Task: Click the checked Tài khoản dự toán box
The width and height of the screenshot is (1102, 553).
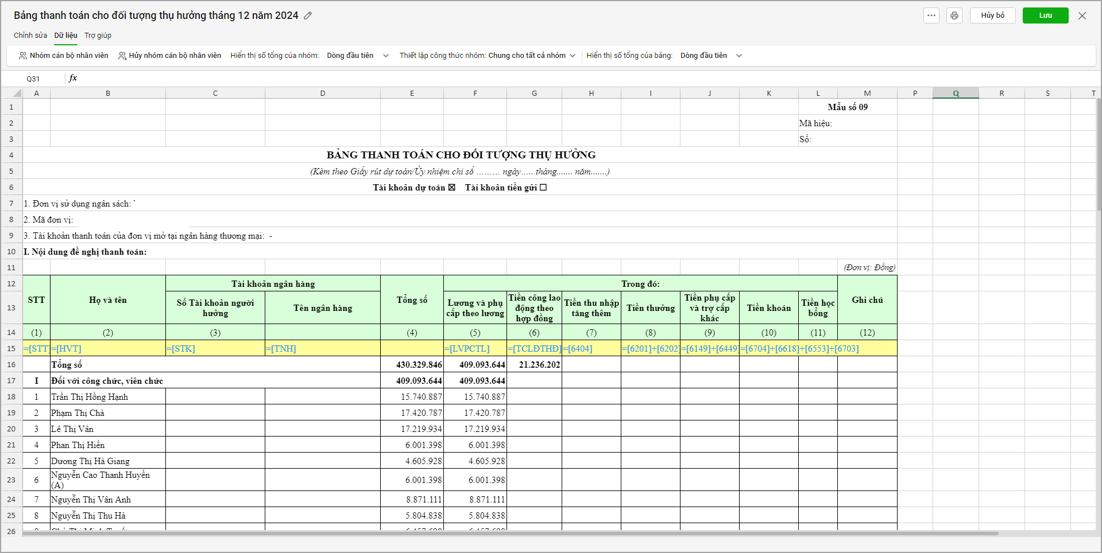Action: [452, 188]
